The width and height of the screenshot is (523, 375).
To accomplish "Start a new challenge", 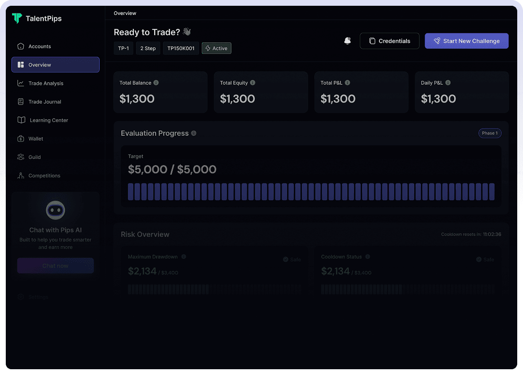I will tap(467, 41).
